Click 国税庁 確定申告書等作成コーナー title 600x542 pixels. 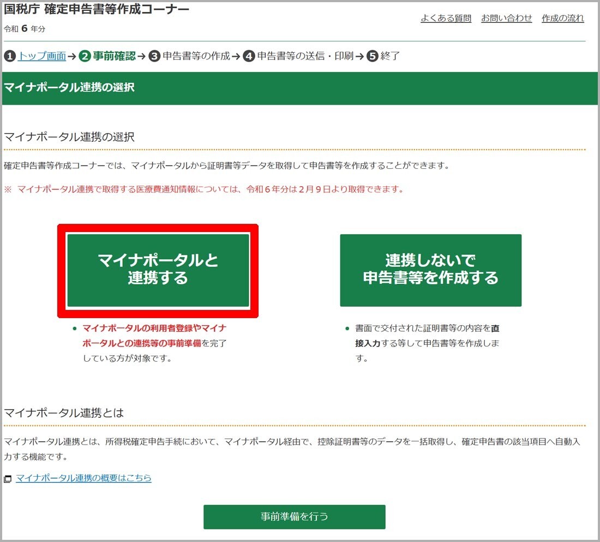[x=97, y=9]
